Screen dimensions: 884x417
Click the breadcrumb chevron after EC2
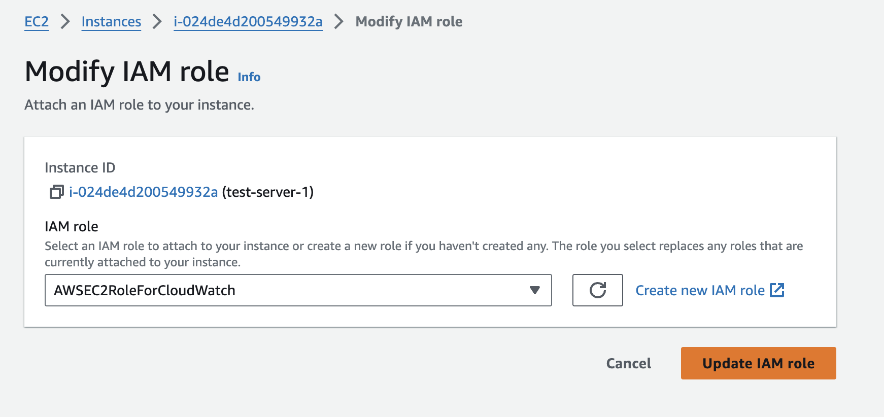click(65, 22)
